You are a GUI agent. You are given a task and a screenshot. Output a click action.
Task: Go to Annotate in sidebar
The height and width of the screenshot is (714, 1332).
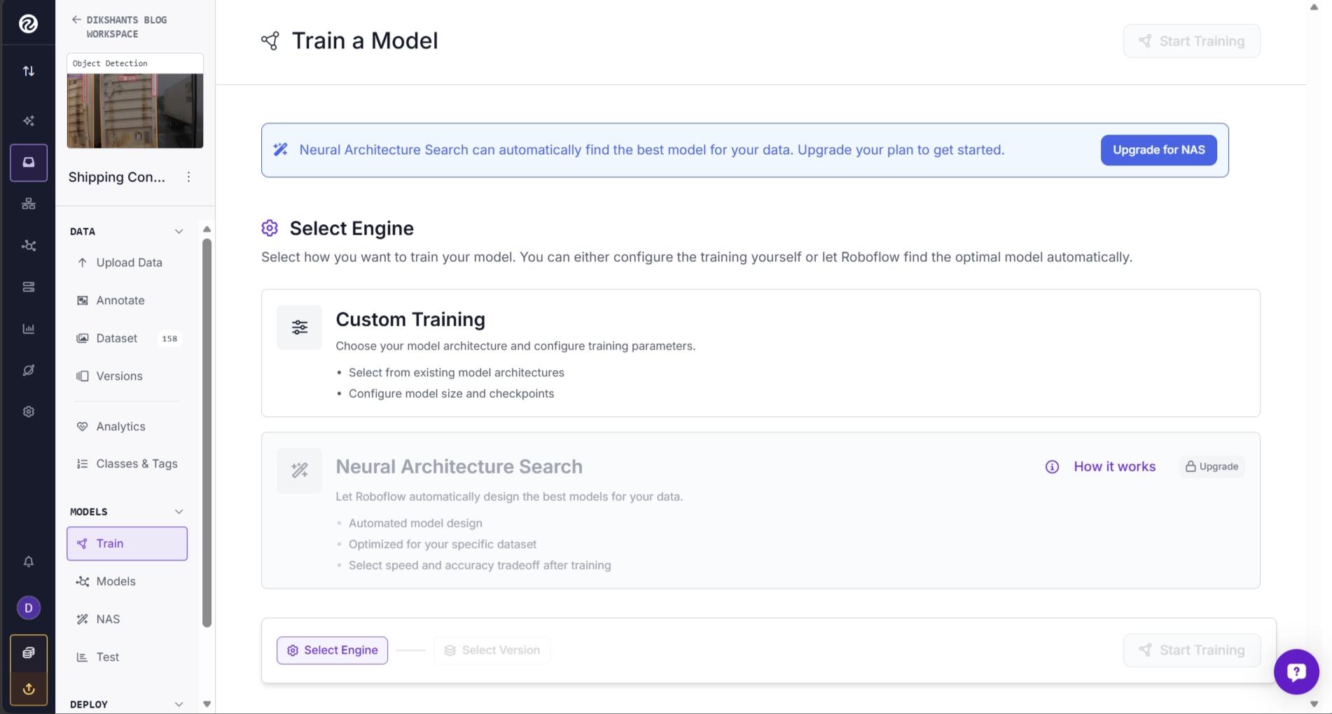127,300
